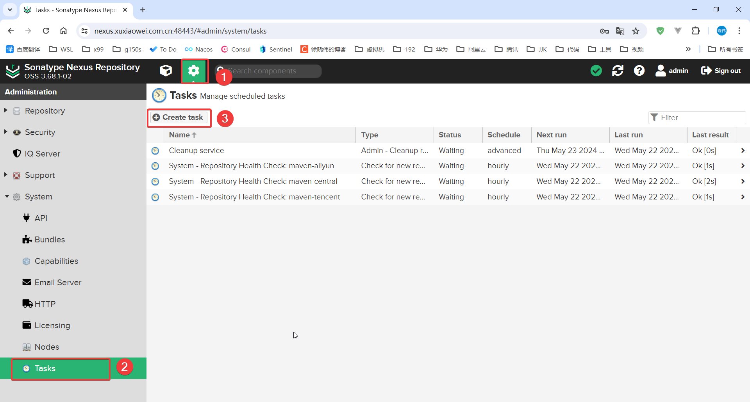This screenshot has height=402, width=750.
Task: Go to the Tasks menu item
Action: [45, 368]
